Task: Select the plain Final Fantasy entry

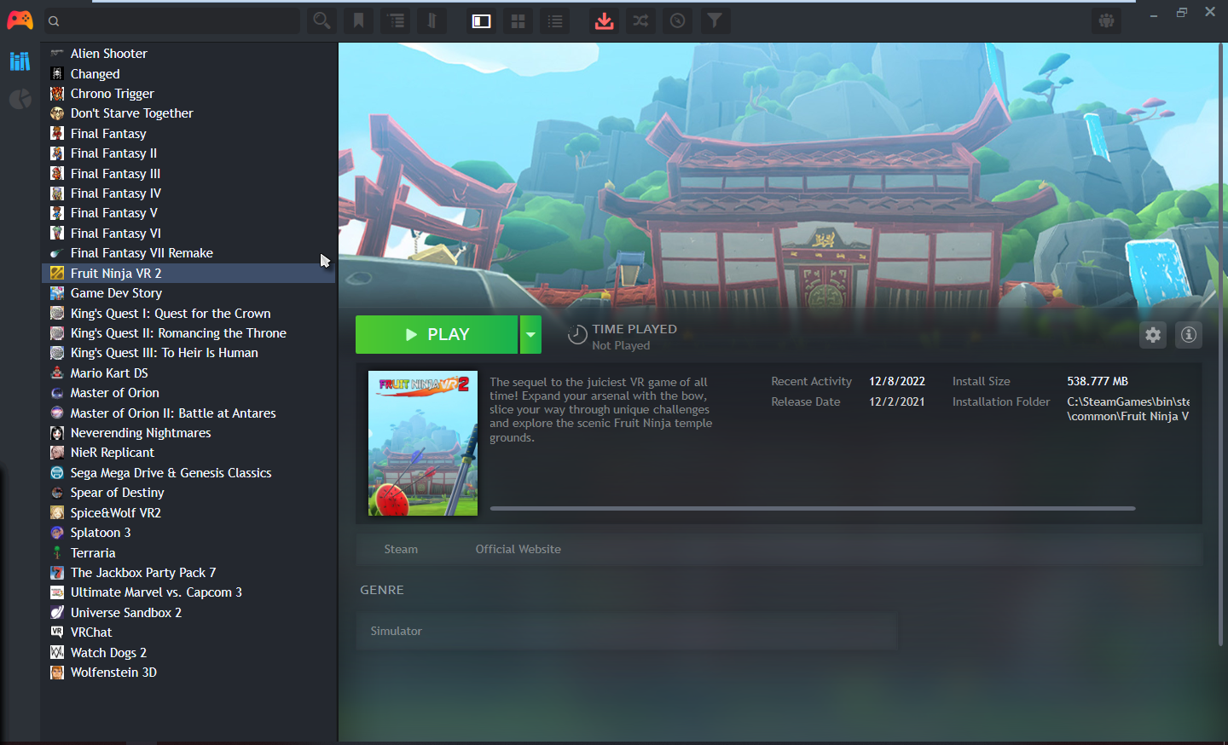Action: tap(188, 134)
